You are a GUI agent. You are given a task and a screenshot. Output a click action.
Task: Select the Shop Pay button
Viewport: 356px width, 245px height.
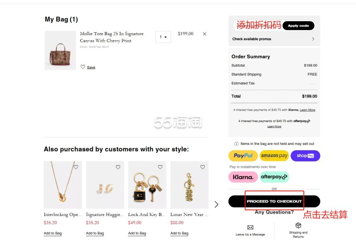coord(305,156)
